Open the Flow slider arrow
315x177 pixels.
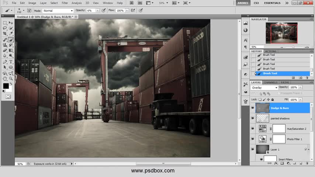pyautogui.click(x=127, y=10)
